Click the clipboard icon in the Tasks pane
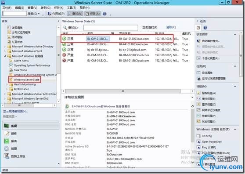This screenshot has height=174, width=245. point(198,28)
